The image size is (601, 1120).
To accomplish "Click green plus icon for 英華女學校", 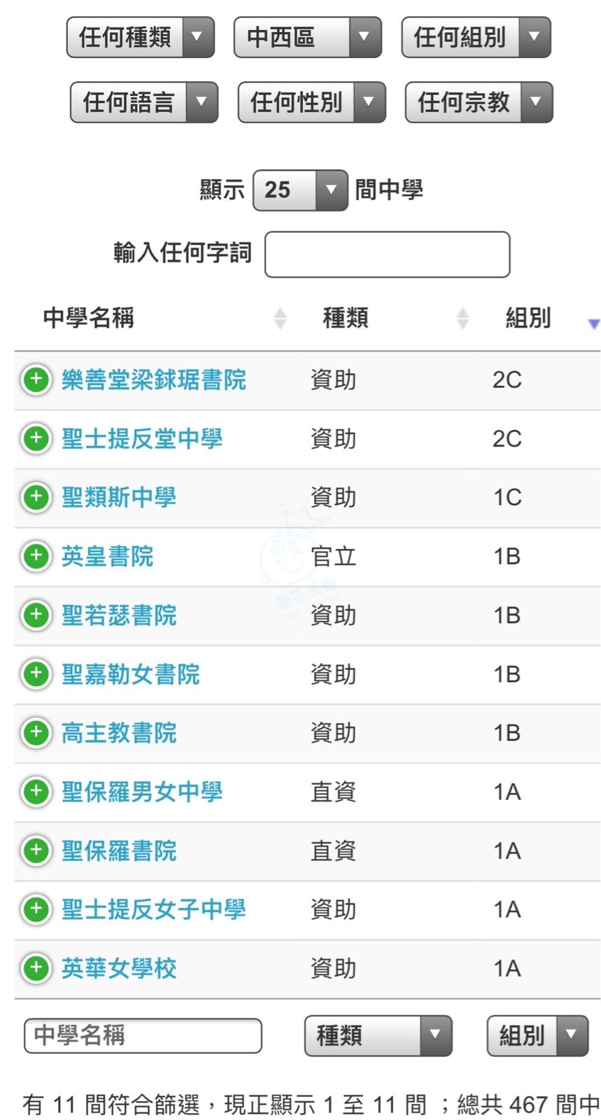I will coord(36,968).
